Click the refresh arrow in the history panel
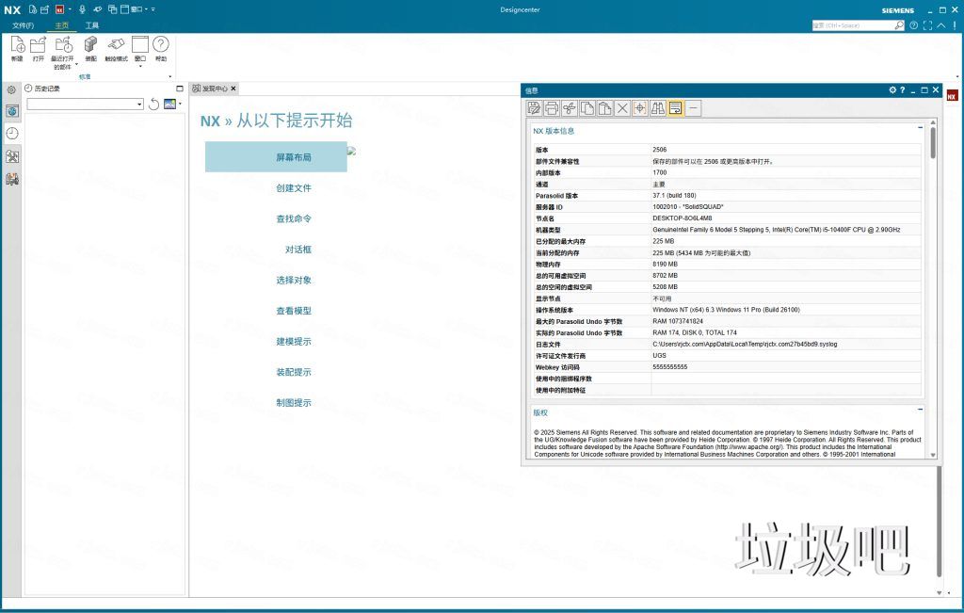The image size is (964, 613). [153, 104]
